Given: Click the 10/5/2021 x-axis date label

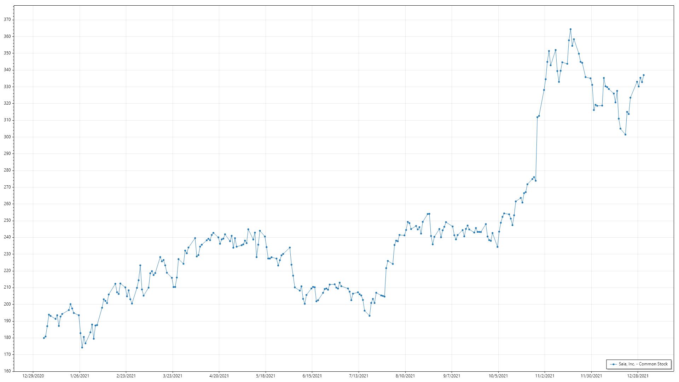Looking at the screenshot, I should click(498, 376).
